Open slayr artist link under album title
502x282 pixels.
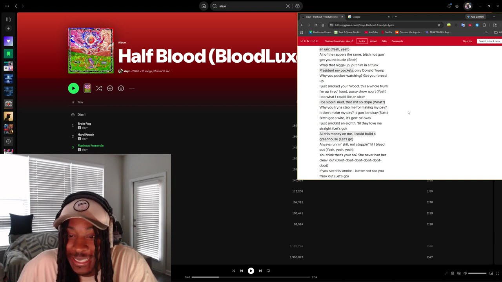[127, 71]
